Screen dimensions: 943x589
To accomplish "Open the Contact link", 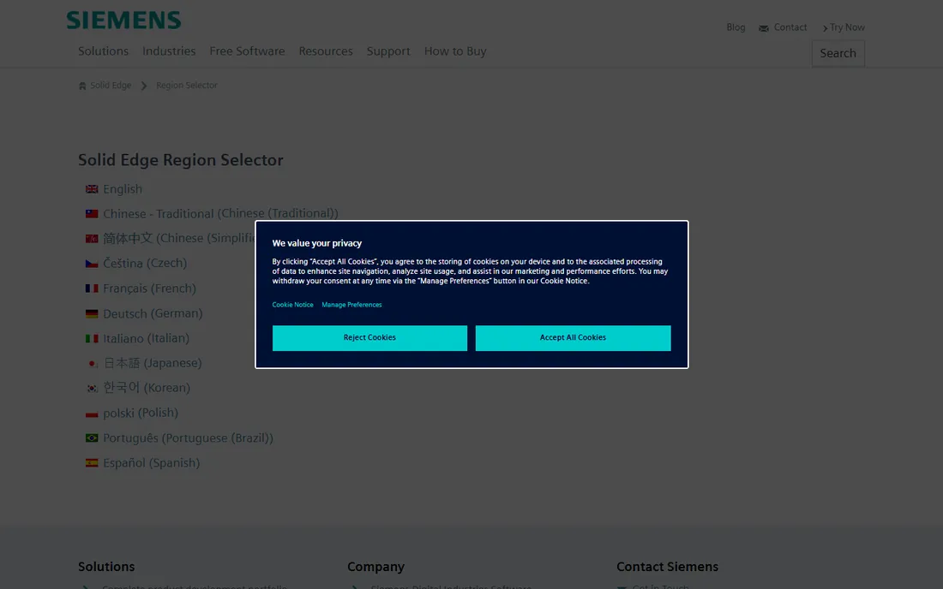I will click(x=790, y=27).
